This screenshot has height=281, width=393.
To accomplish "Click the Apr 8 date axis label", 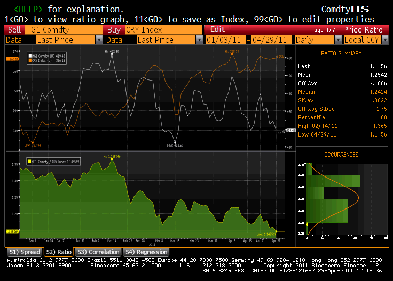I will pos(232,240).
